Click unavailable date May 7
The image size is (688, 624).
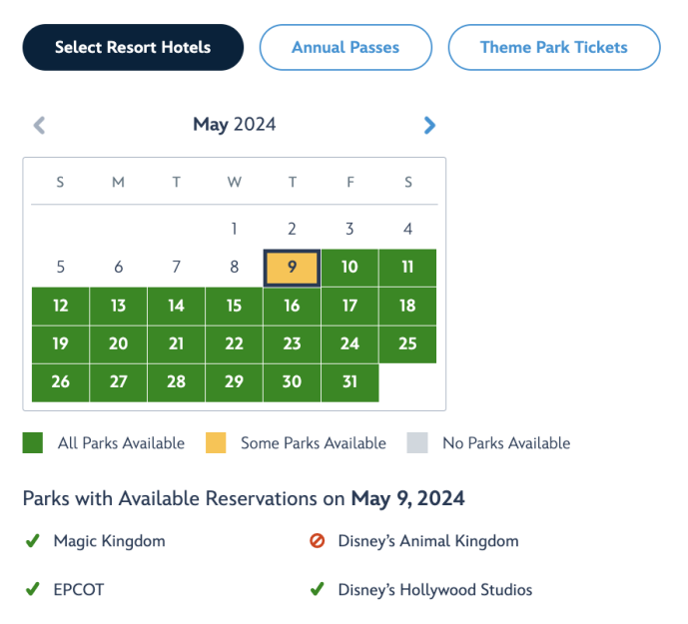(177, 268)
